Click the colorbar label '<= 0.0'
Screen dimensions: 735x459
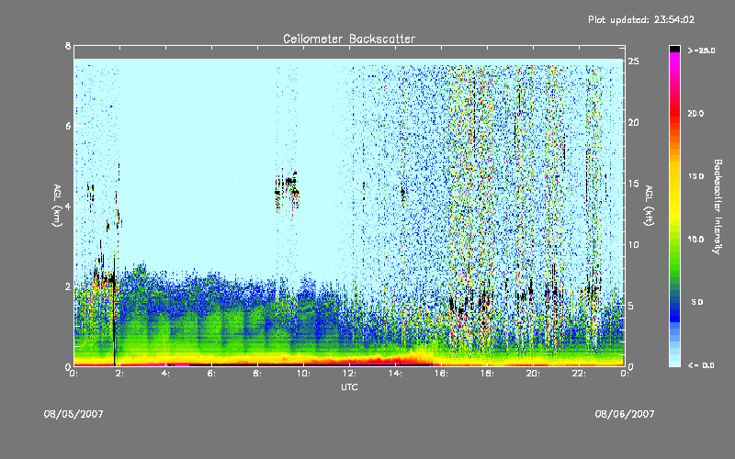click(701, 365)
